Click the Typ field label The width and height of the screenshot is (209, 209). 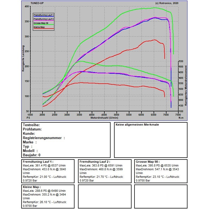pos(28,147)
